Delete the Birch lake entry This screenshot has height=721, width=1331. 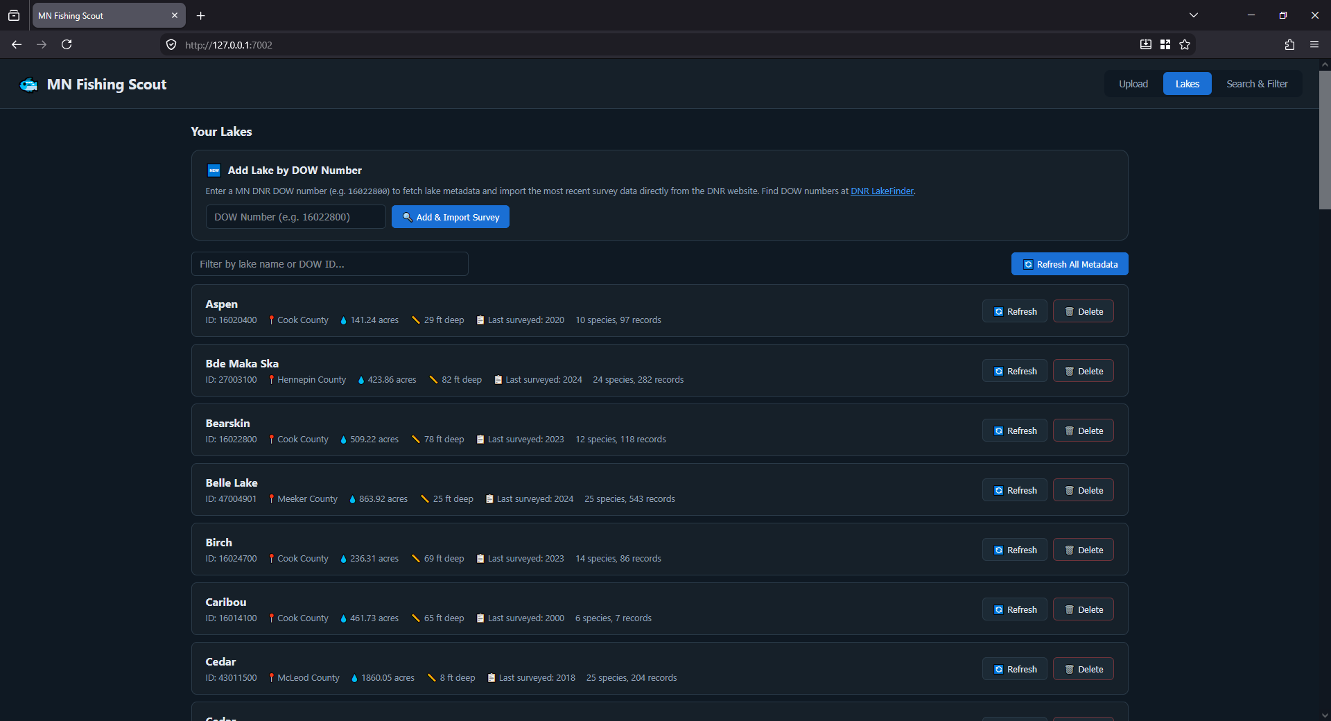pyautogui.click(x=1084, y=550)
